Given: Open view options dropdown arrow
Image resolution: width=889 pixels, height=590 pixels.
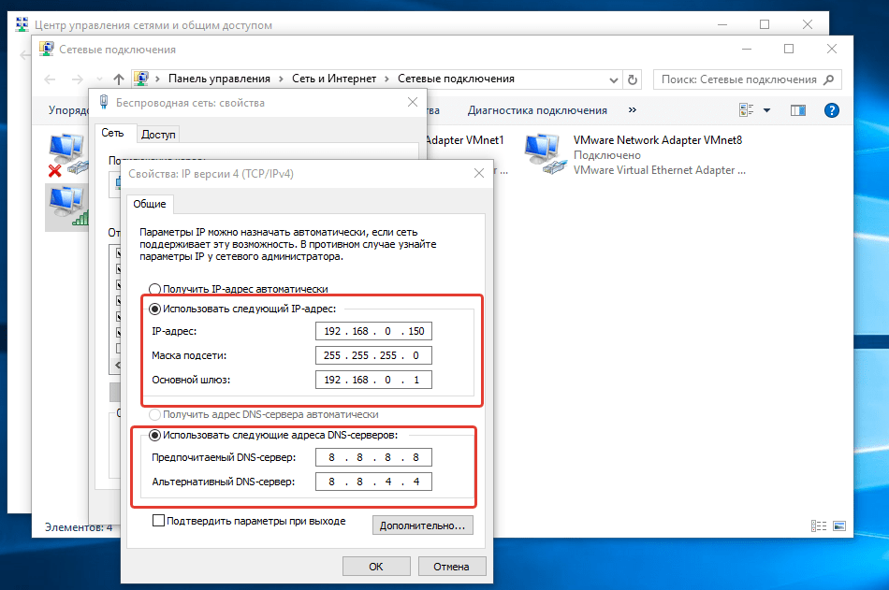Looking at the screenshot, I should coord(767,110).
